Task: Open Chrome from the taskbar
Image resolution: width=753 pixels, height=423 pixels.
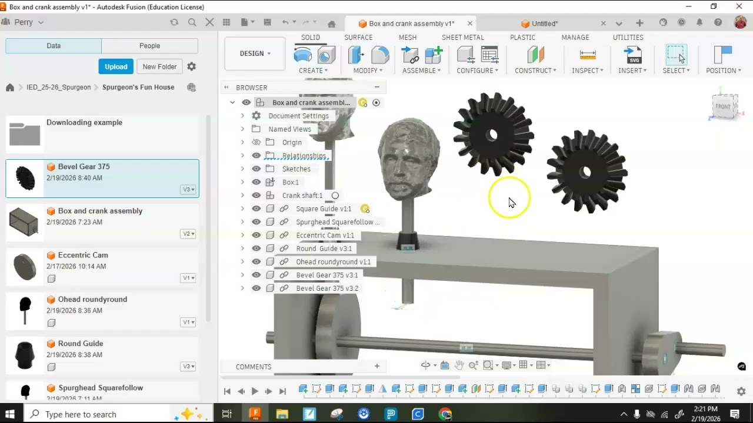Action: coord(445,414)
